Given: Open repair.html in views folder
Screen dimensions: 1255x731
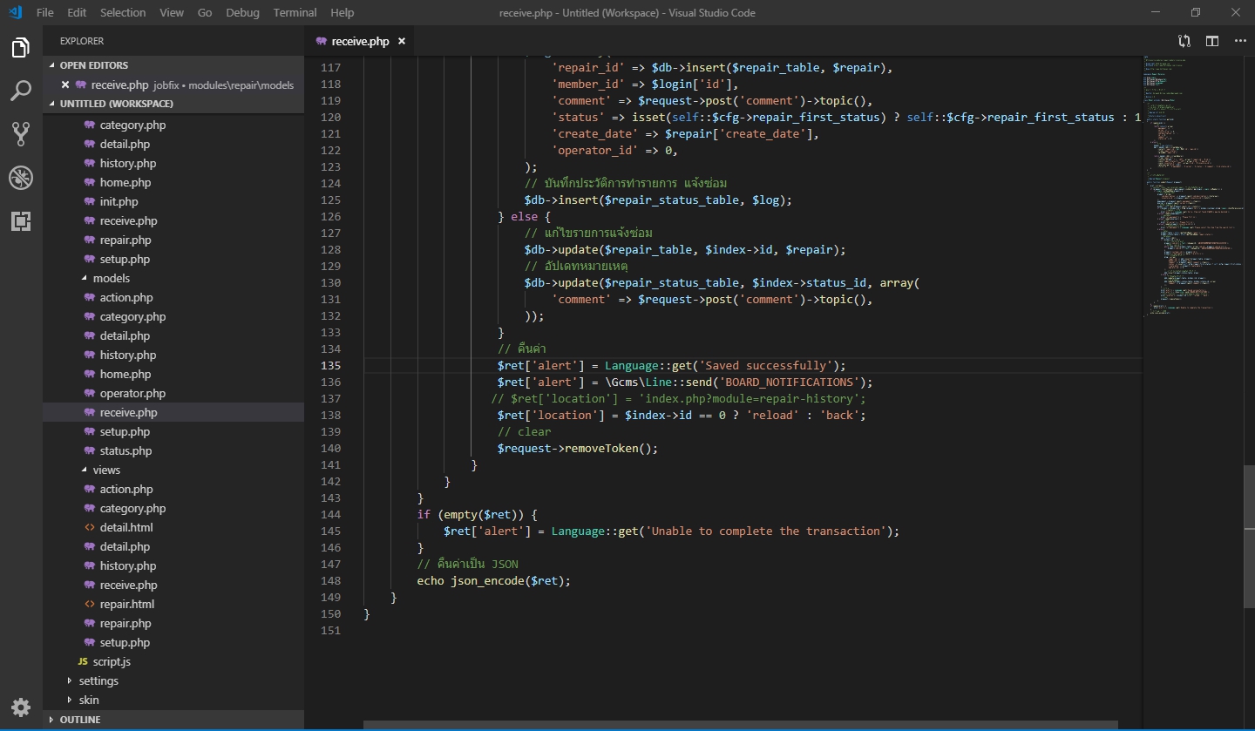Looking at the screenshot, I should click(173, 604).
